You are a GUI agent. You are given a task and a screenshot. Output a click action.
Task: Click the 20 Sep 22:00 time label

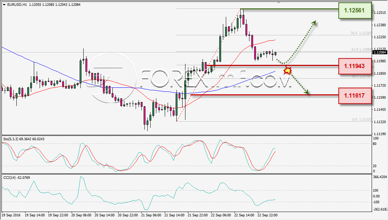(x=128, y=215)
